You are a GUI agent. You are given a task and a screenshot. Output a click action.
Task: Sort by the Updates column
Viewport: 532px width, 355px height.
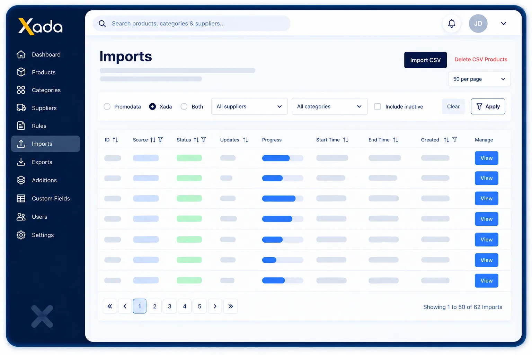click(245, 140)
